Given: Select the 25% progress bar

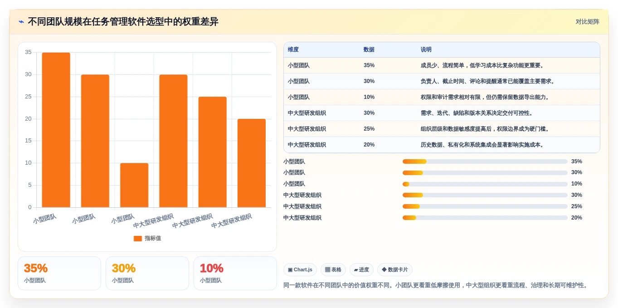Looking at the screenshot, I should click(x=485, y=206).
